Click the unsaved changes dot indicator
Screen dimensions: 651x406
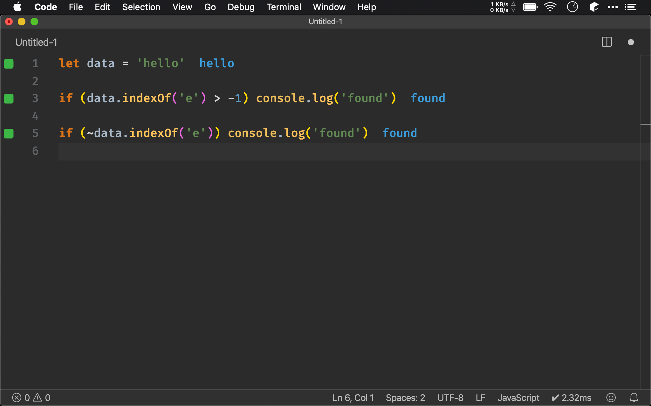(631, 42)
